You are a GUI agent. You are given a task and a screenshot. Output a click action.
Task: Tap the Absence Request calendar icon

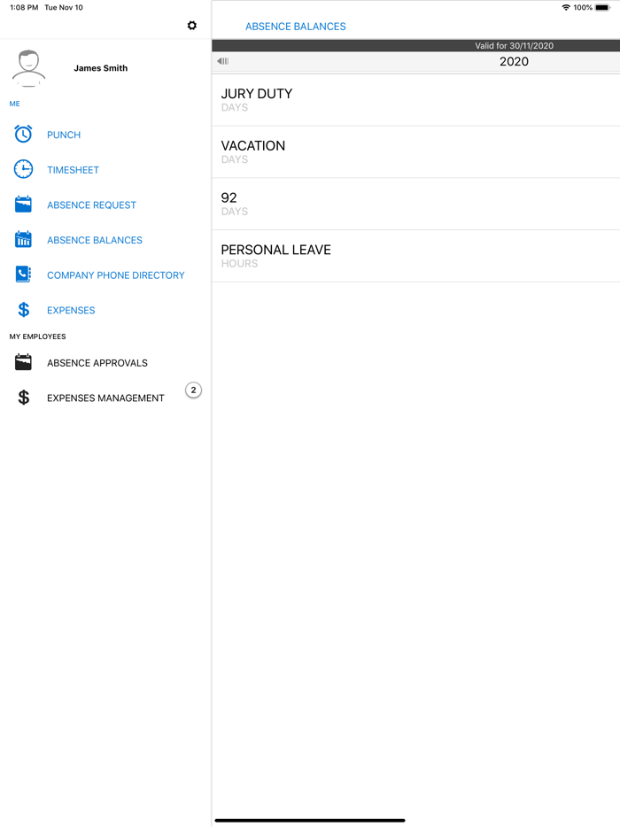coord(23,205)
